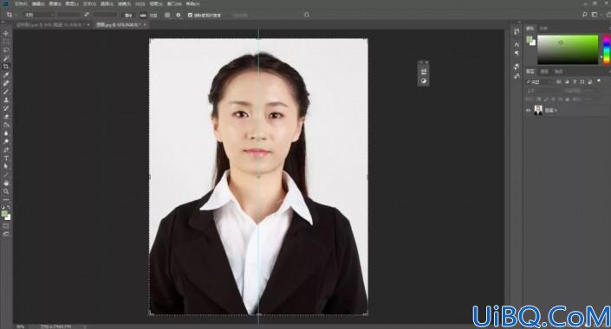Select the Zoom tool

(6, 191)
